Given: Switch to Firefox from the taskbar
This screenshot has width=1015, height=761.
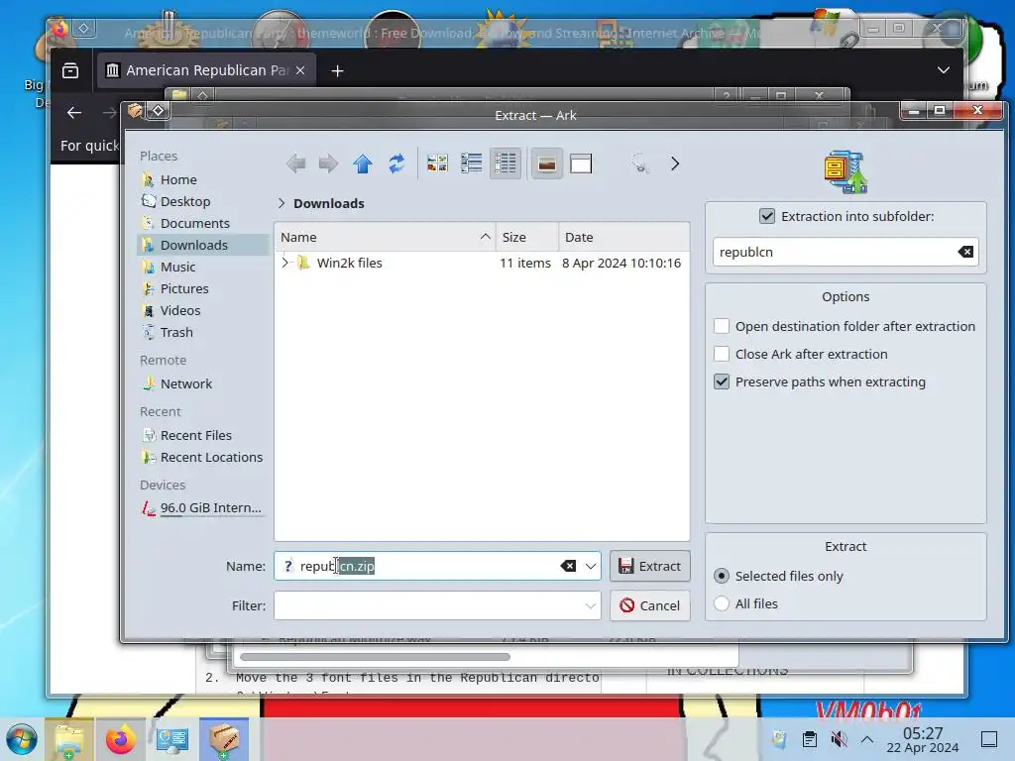Looking at the screenshot, I should 120,739.
